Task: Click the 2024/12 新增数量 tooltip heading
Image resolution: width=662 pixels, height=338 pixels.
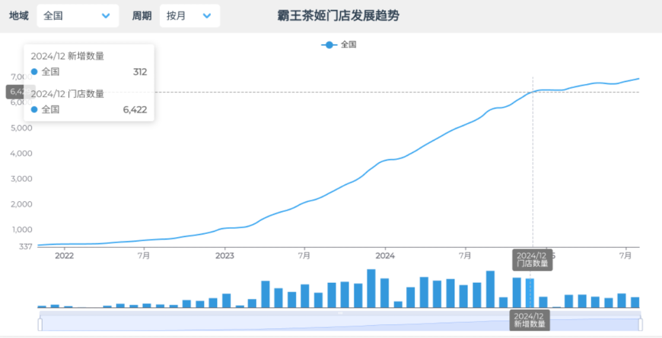Action: point(67,56)
